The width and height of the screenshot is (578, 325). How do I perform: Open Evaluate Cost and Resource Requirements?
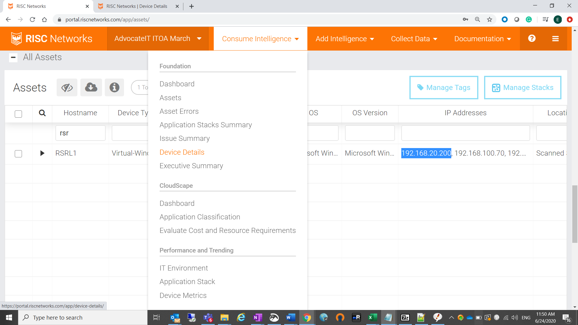(228, 231)
